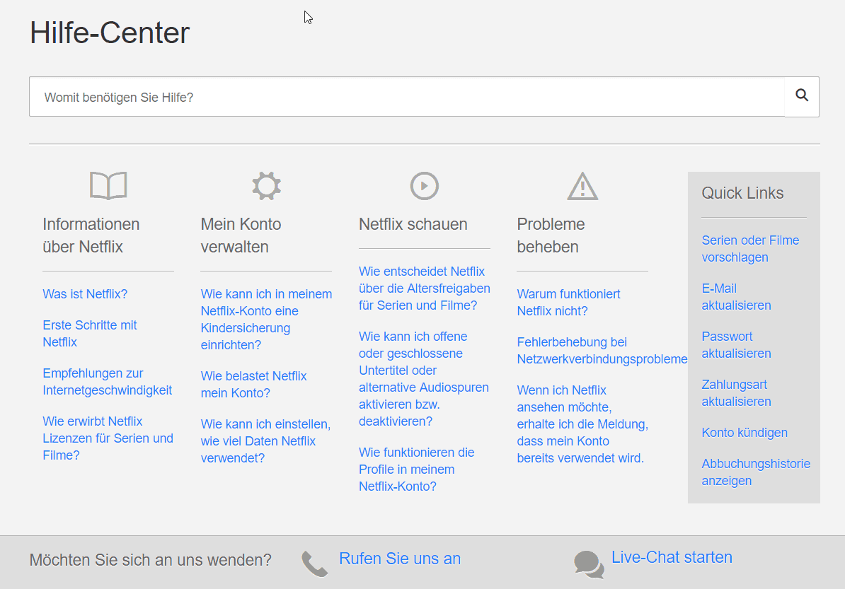Select 'Zahlungsart aktualisieren' quick link
The image size is (845, 589).
pos(736,393)
